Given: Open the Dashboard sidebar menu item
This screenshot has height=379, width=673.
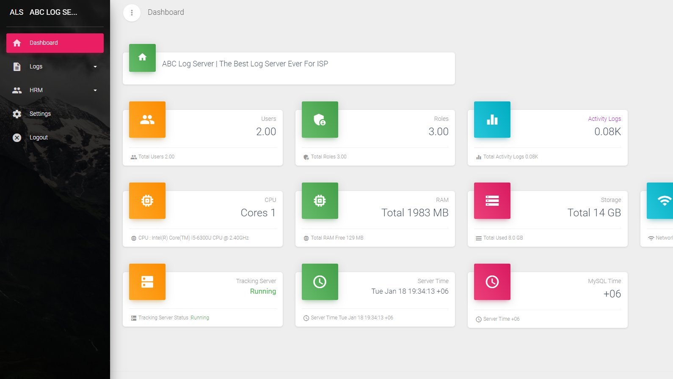Looking at the screenshot, I should point(55,43).
